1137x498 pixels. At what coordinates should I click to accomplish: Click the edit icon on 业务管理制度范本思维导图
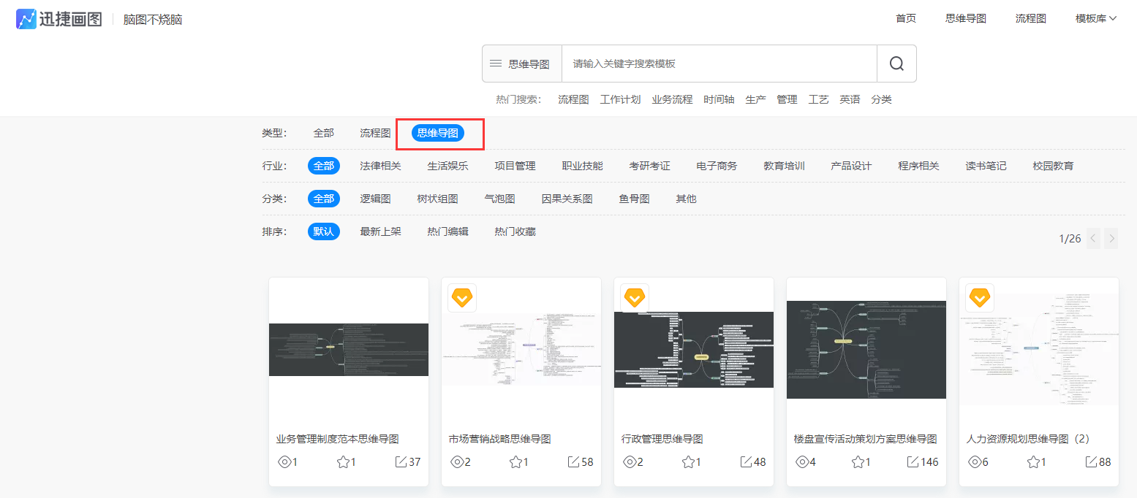point(401,462)
